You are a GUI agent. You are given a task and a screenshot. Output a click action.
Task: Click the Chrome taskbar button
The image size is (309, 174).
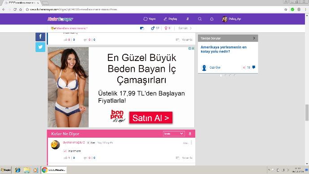[54, 170]
